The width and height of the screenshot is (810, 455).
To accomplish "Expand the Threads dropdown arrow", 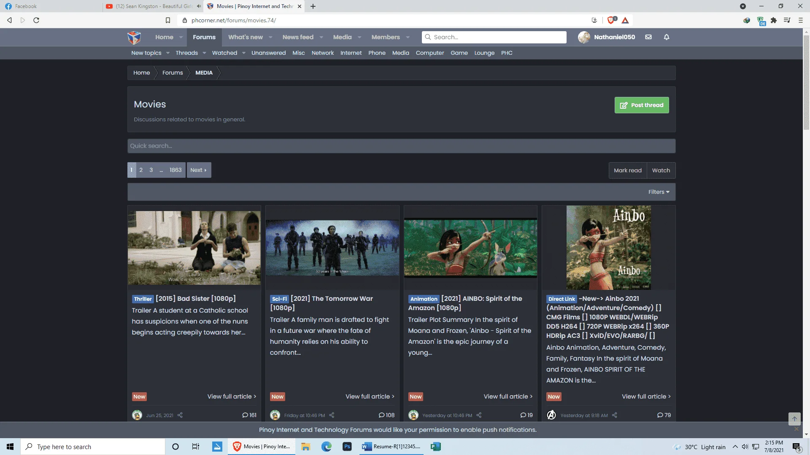I will [204, 53].
